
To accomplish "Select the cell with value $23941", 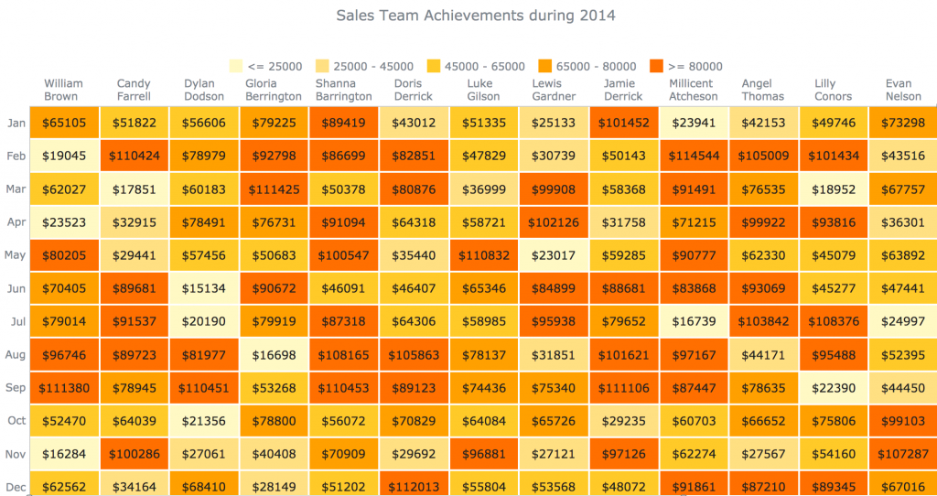I will tap(694, 124).
